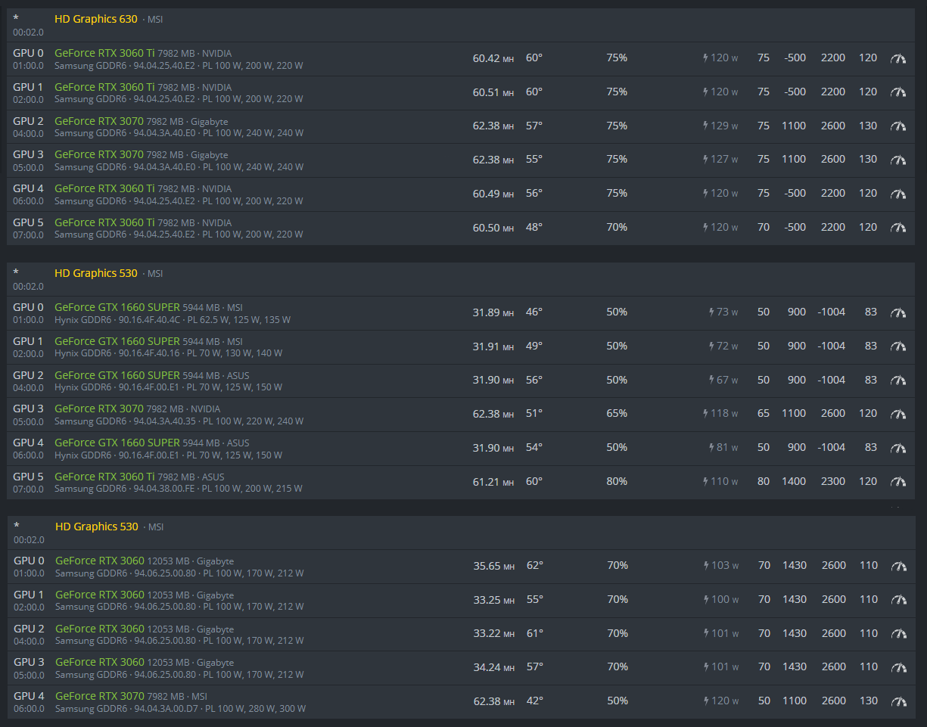The width and height of the screenshot is (927, 727).
Task: Click the overclock gauge on the 60.50 MH row
Action: pyautogui.click(x=898, y=228)
